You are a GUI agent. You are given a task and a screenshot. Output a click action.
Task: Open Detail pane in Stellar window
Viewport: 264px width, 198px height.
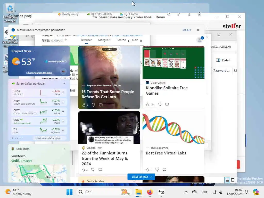[x=223, y=60]
